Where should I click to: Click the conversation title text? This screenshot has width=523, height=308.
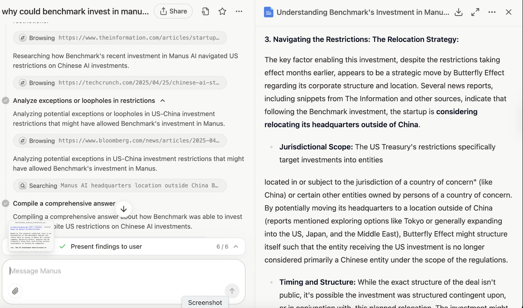coord(75,11)
